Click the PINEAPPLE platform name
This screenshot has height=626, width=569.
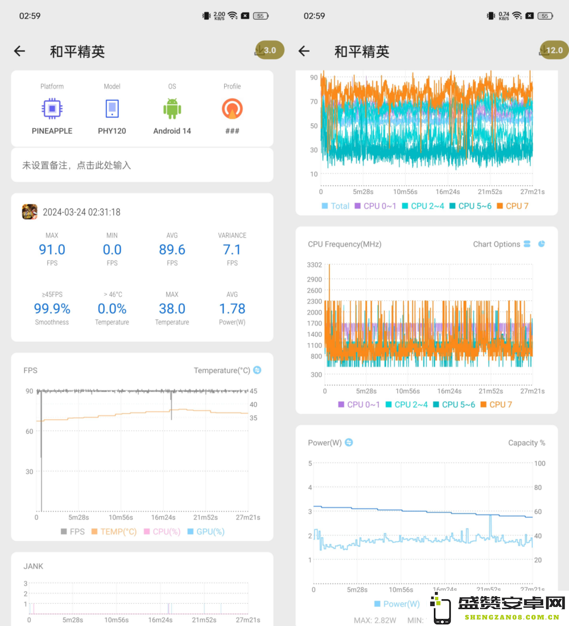(x=52, y=131)
